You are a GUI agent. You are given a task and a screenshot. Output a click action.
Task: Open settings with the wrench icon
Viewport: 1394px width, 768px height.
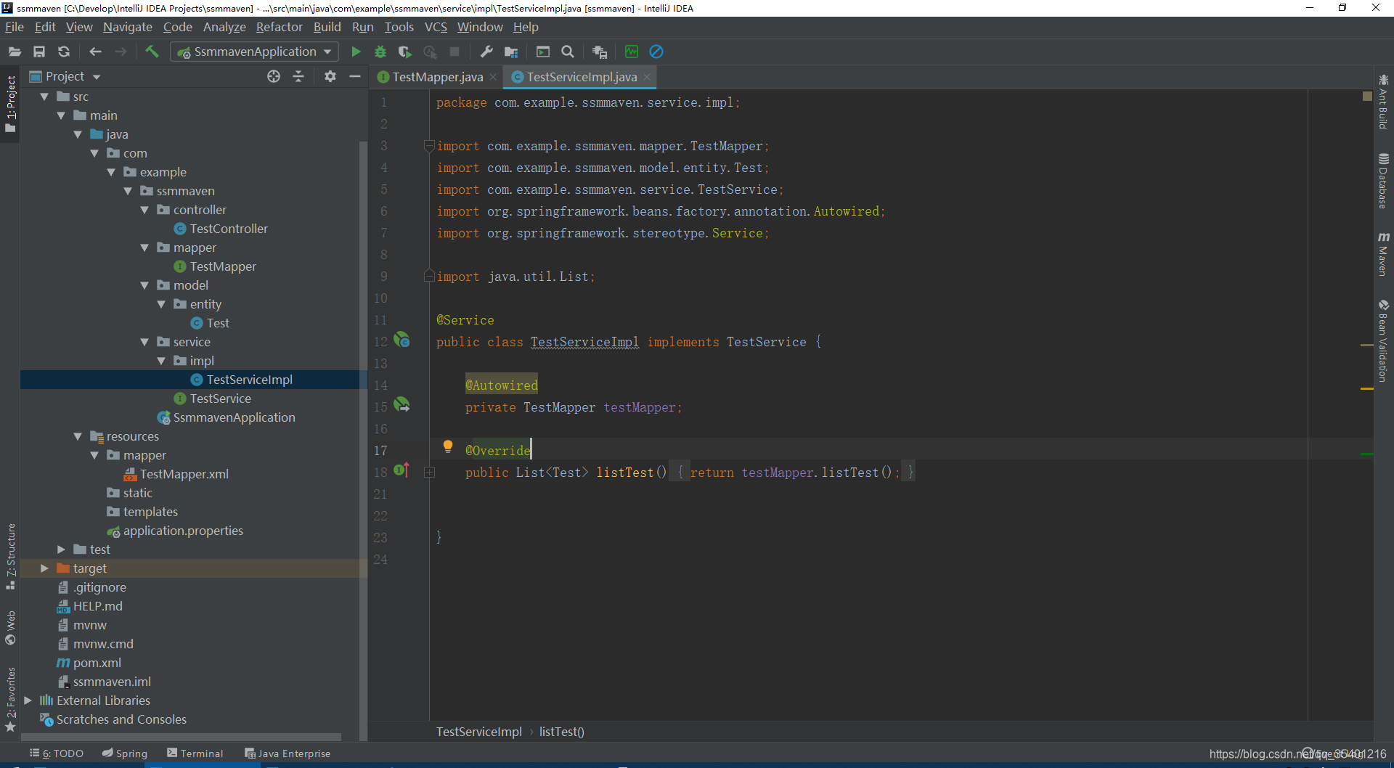pos(486,52)
